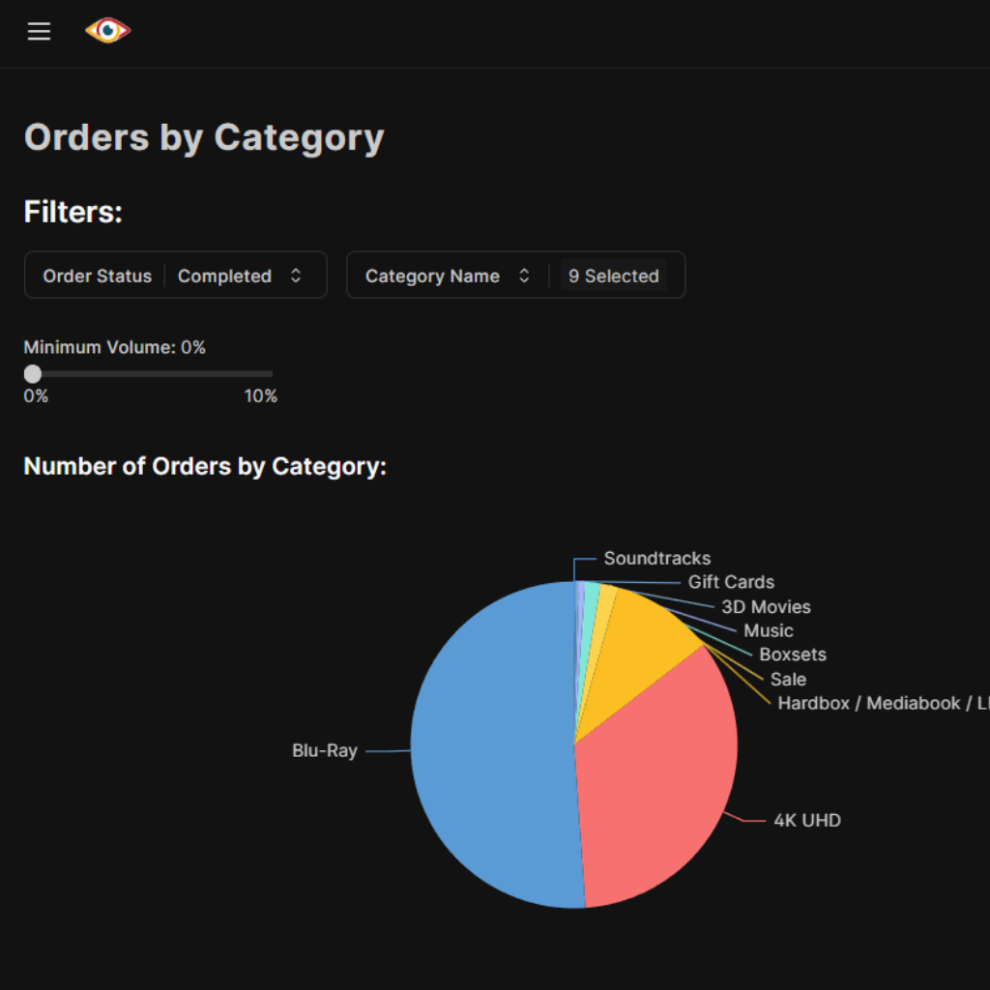Image resolution: width=990 pixels, height=990 pixels.
Task: Click the Blu-Ray chart label
Action: 325,750
